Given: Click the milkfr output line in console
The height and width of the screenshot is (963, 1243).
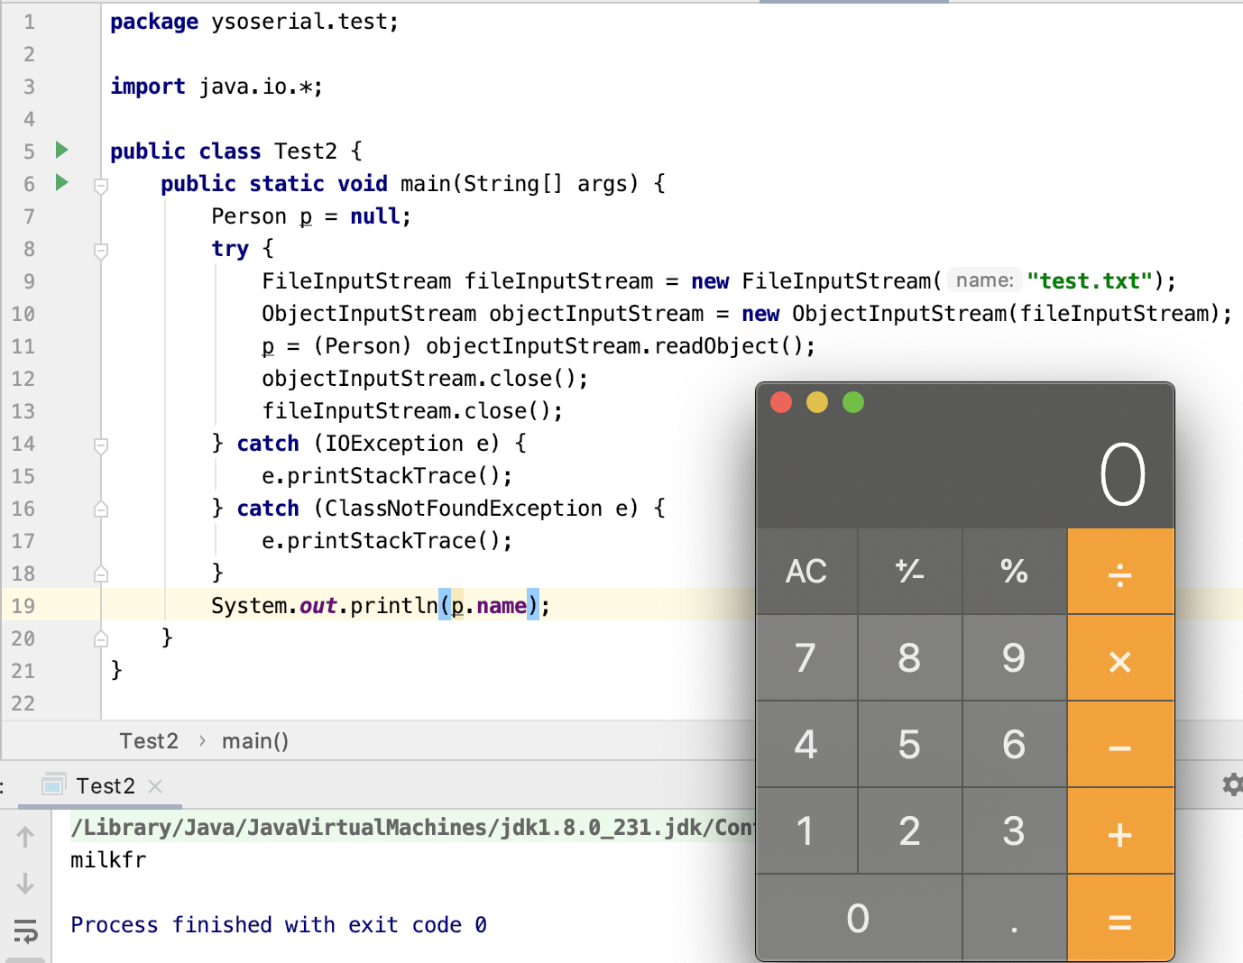Looking at the screenshot, I should tap(108, 860).
